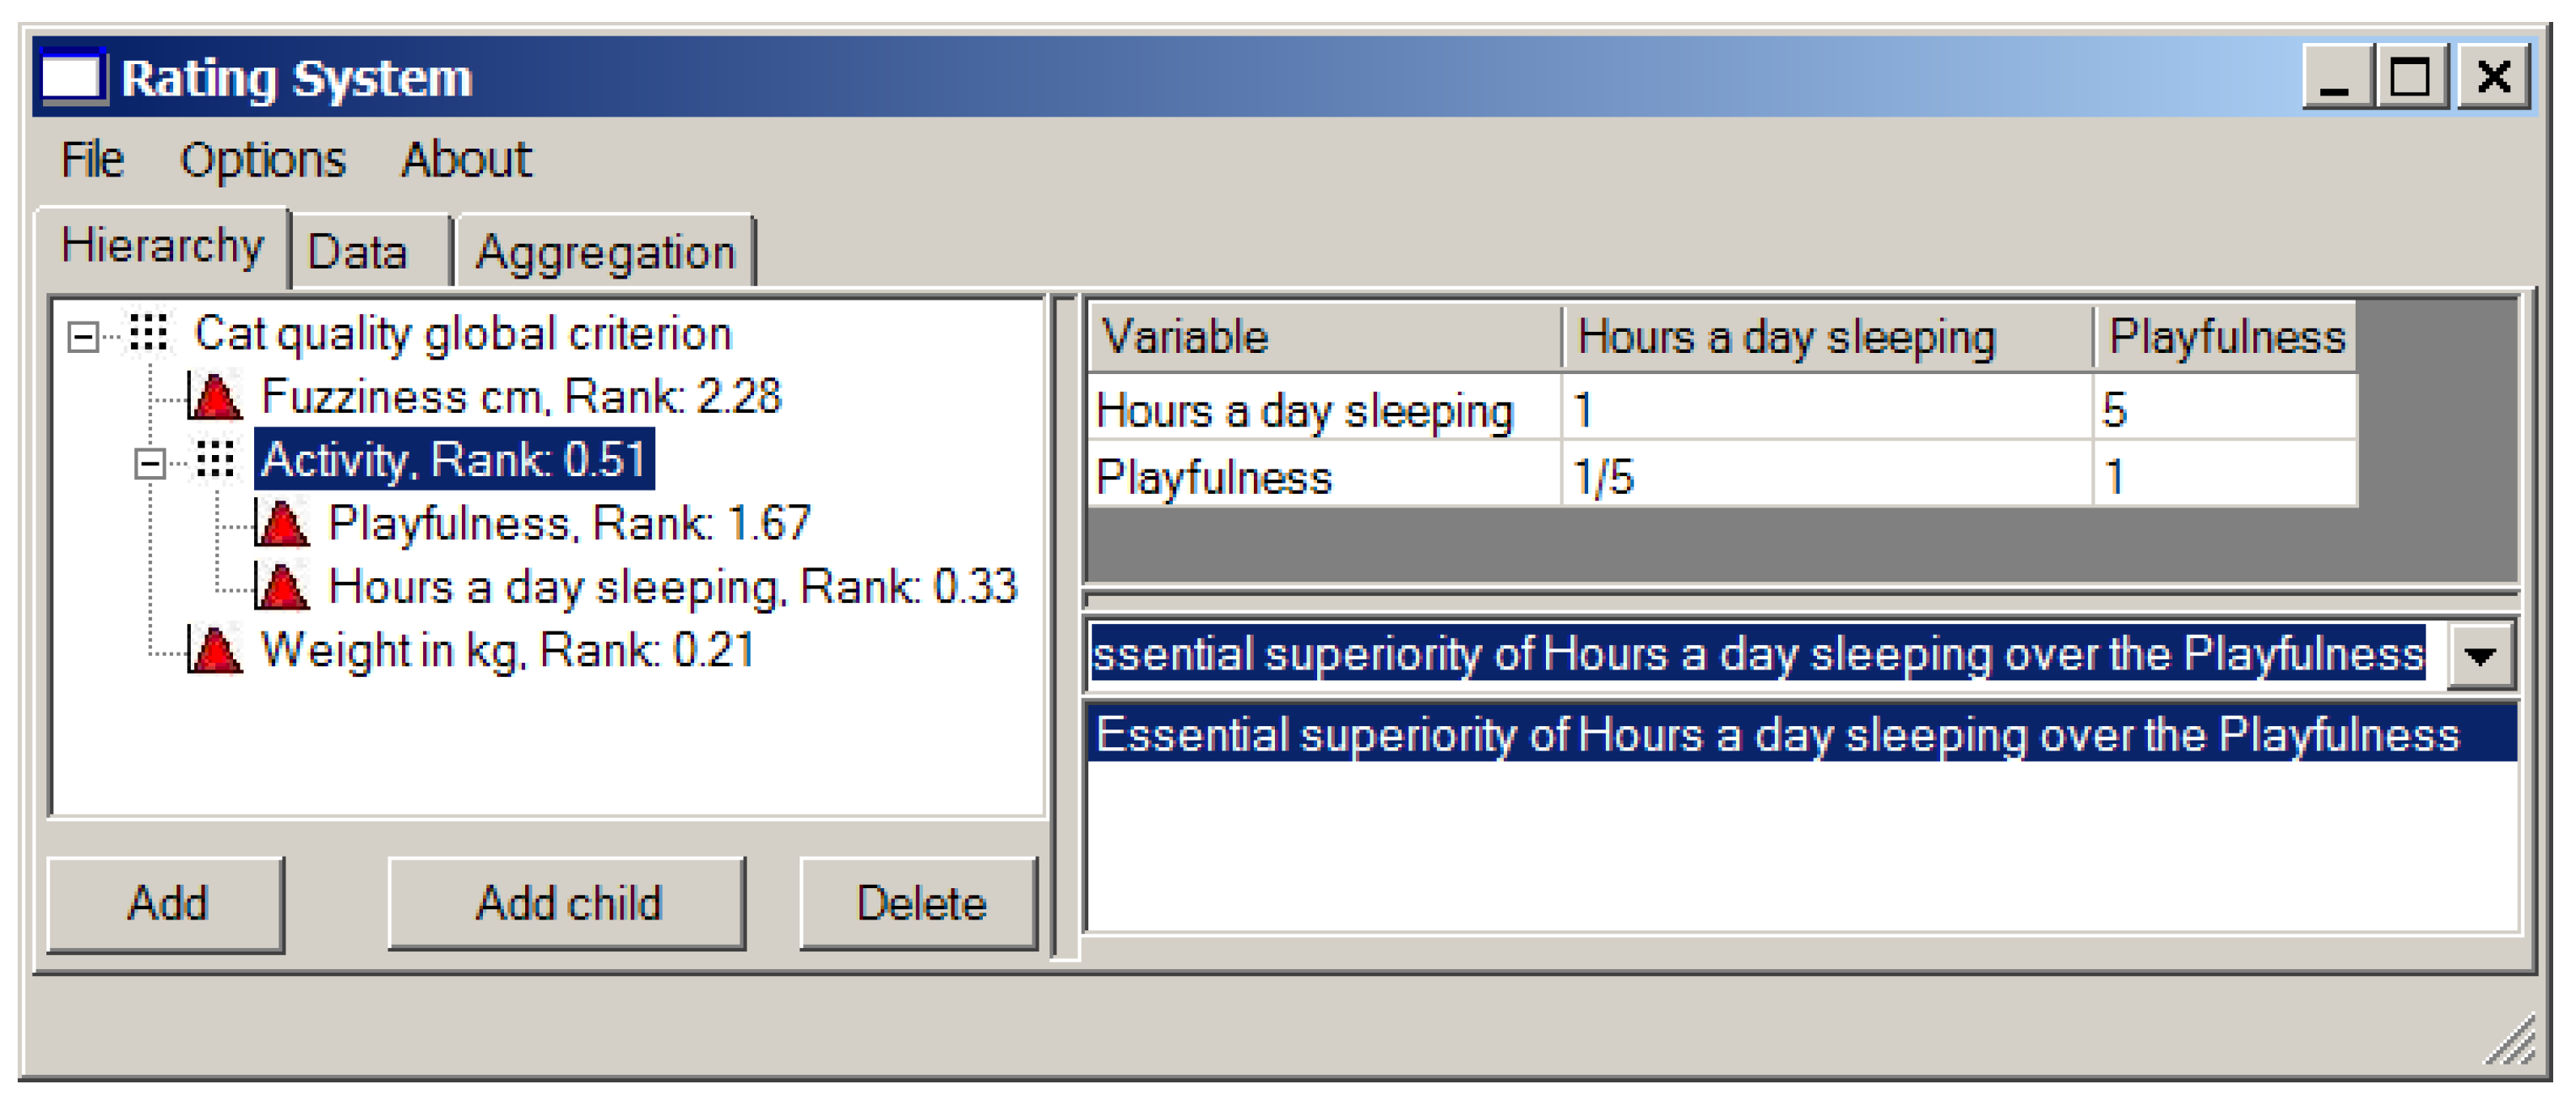Viewport: 2576px width, 1106px height.
Task: Collapse the Cat quality global criterion node
Action: [x=83, y=337]
